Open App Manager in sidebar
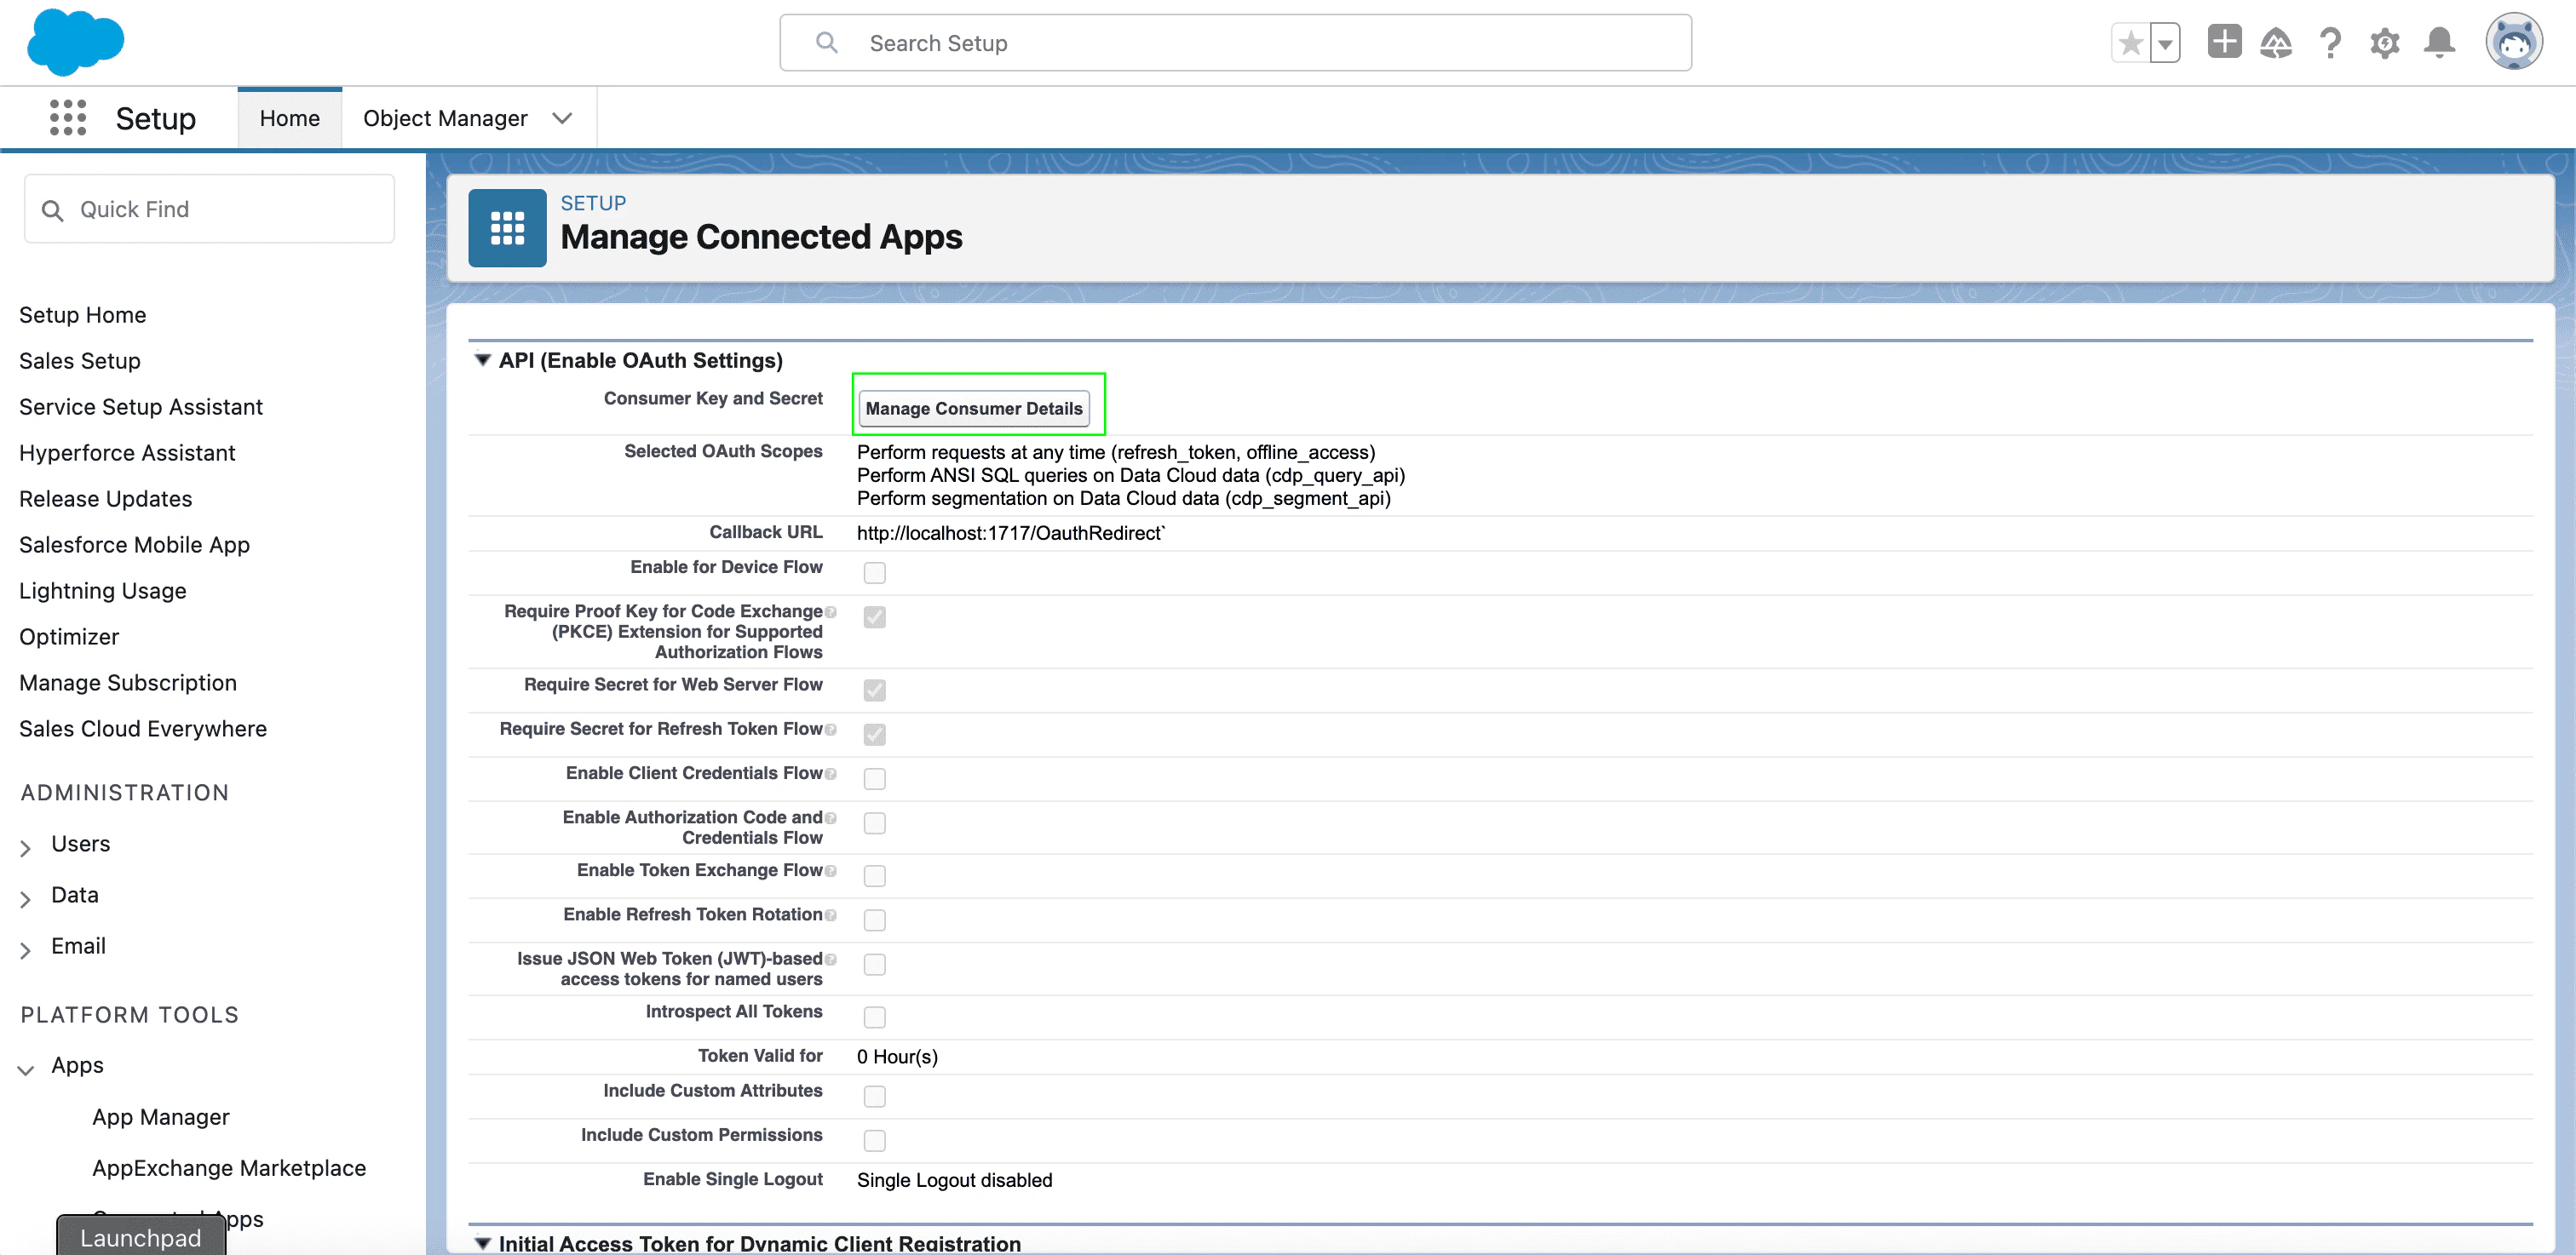The width and height of the screenshot is (2576, 1255). click(x=161, y=1117)
